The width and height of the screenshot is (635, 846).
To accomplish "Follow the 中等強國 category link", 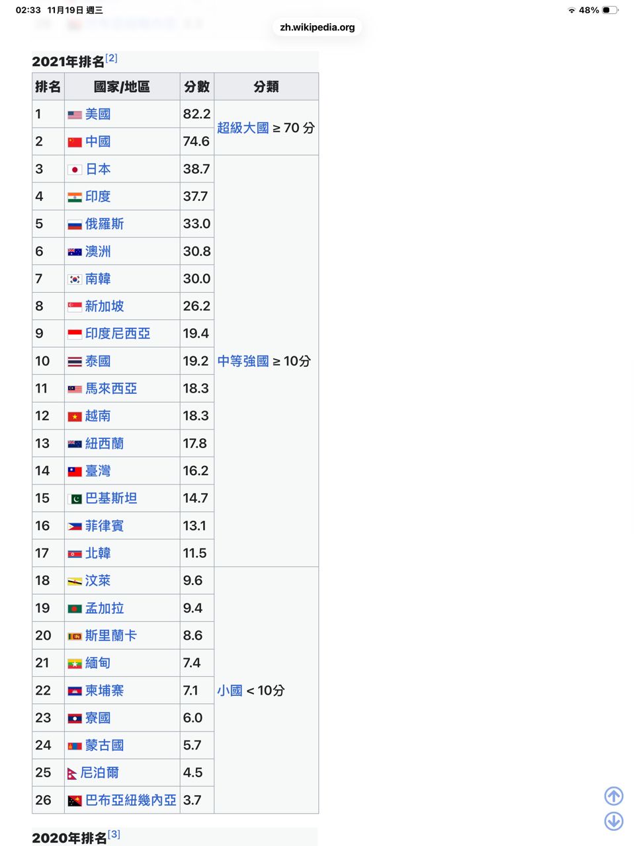I will [x=243, y=361].
